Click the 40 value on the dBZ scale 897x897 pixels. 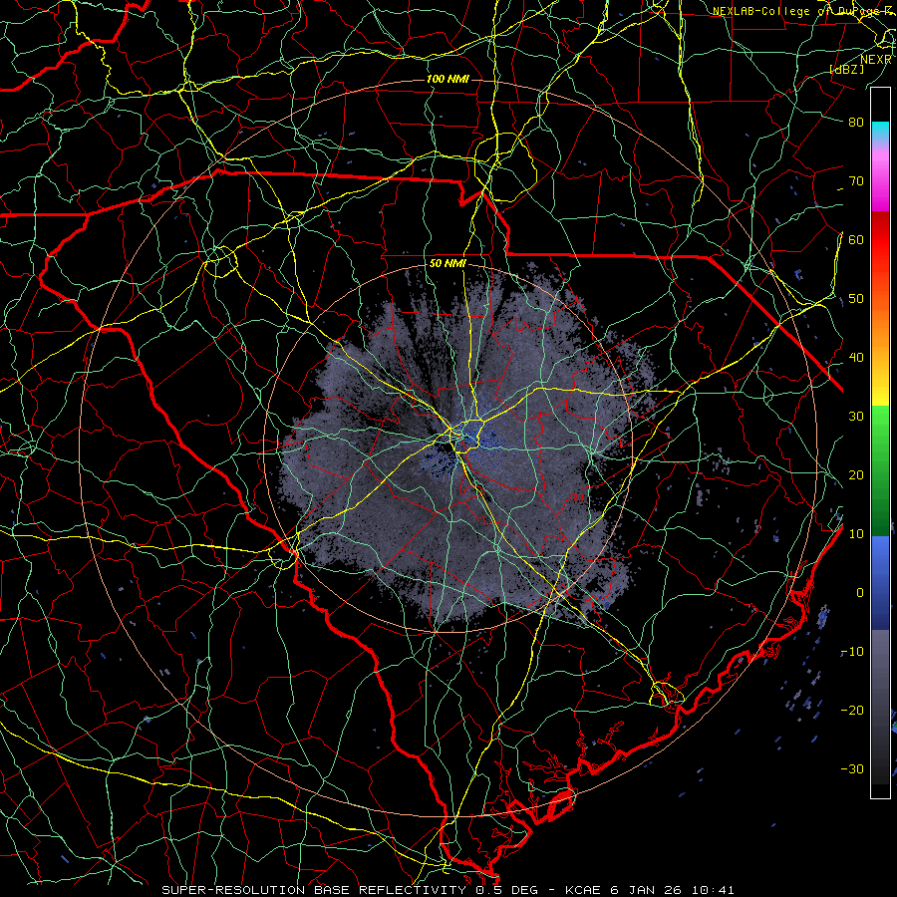tap(856, 358)
